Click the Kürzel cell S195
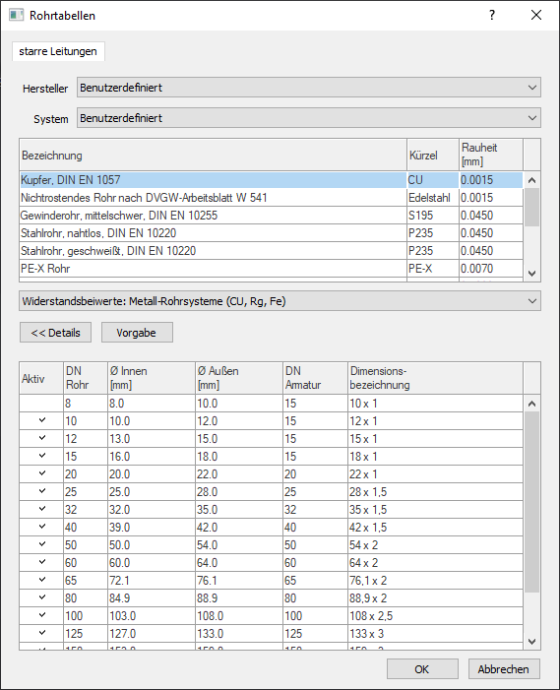Image resolution: width=560 pixels, height=690 pixels. click(433, 216)
